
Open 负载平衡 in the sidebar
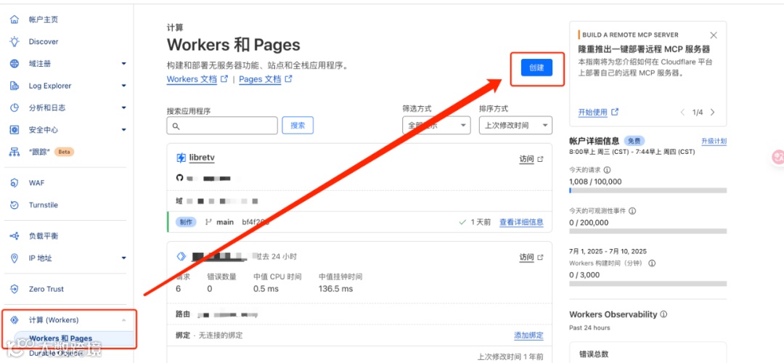pos(43,235)
